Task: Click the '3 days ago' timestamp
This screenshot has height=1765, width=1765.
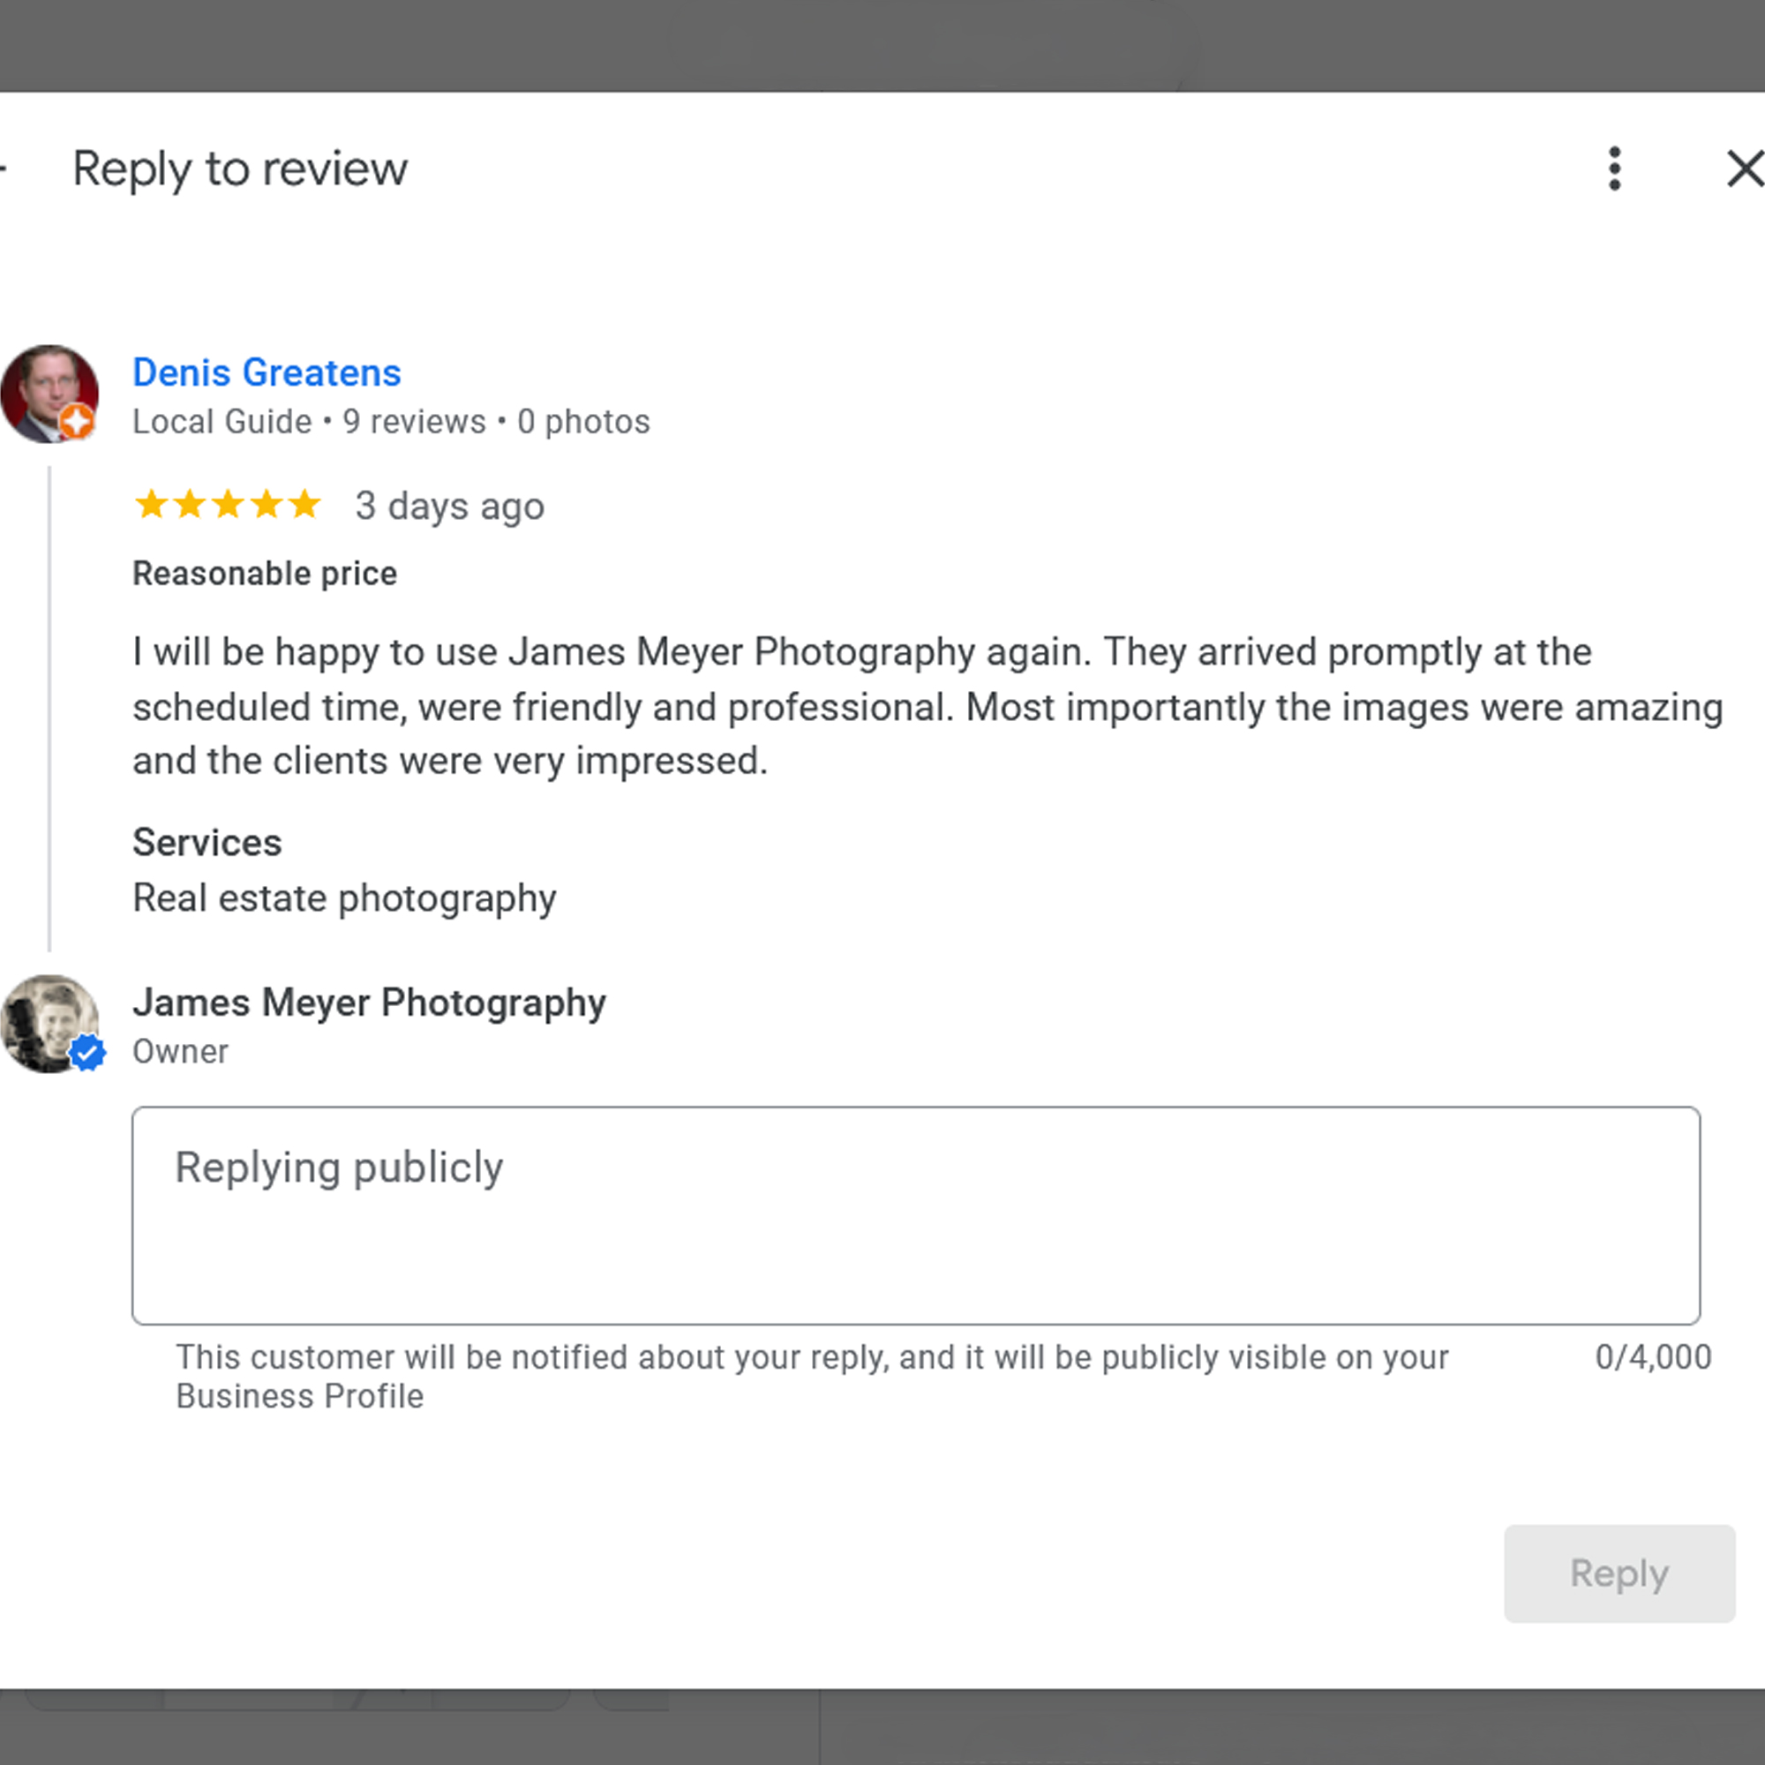Action: [449, 506]
